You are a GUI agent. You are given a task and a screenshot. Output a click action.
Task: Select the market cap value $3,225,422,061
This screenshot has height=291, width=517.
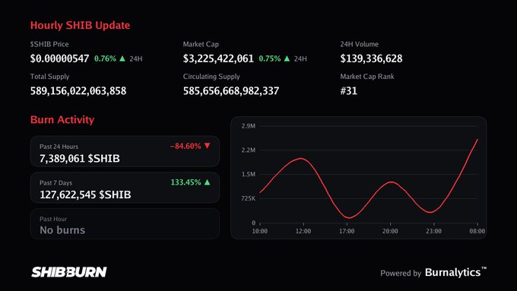(218, 59)
